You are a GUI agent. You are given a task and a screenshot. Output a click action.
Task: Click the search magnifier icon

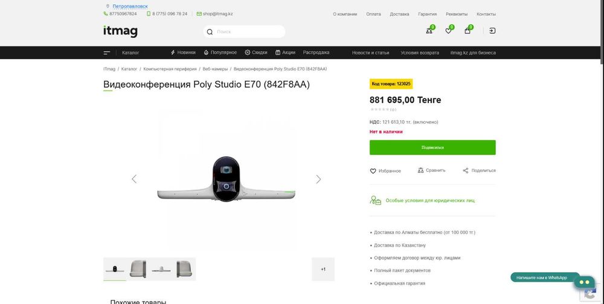210,32
